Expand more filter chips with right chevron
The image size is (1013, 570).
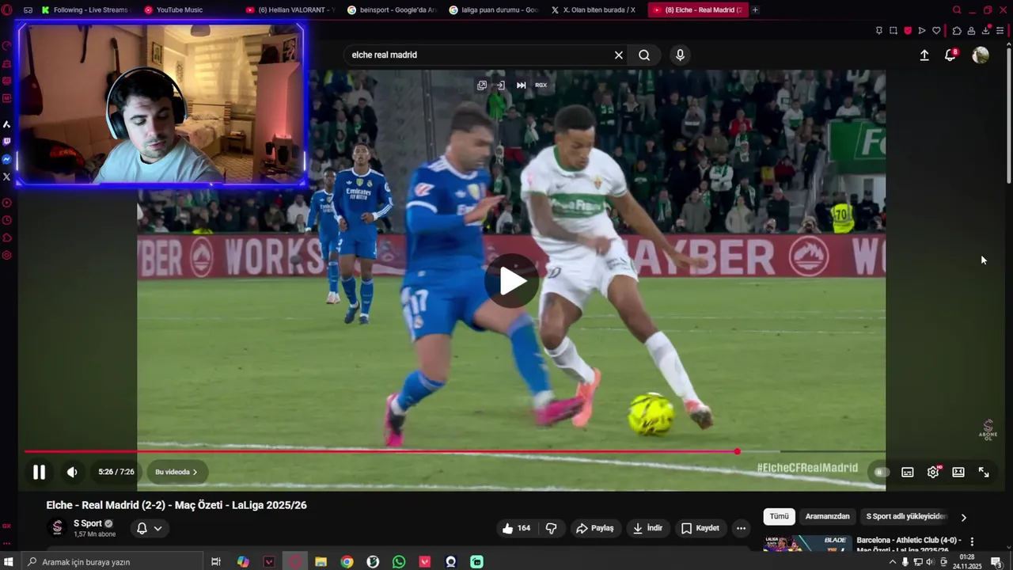963,517
